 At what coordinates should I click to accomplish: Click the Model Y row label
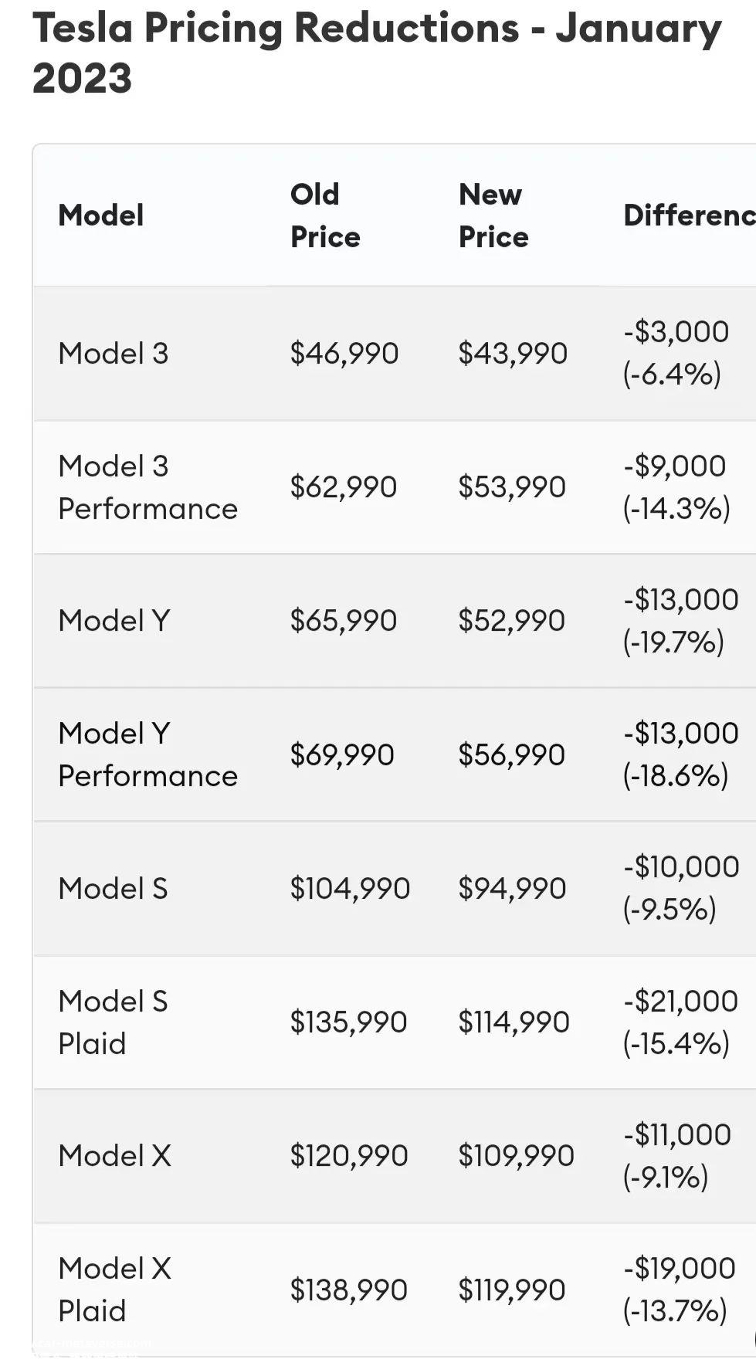pos(114,621)
